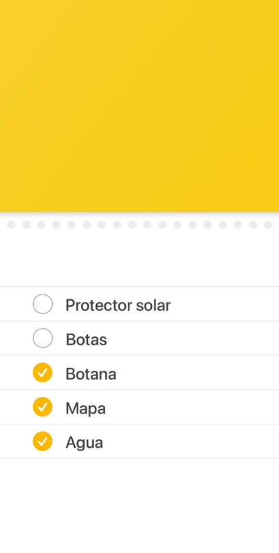Tap the empty end of the Protector solar row
The height and width of the screenshot is (553, 279).
[x=225, y=304]
